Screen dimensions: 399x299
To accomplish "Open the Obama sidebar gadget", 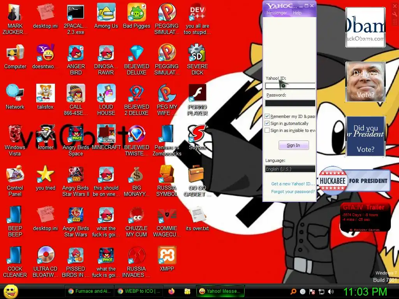I will [365, 27].
